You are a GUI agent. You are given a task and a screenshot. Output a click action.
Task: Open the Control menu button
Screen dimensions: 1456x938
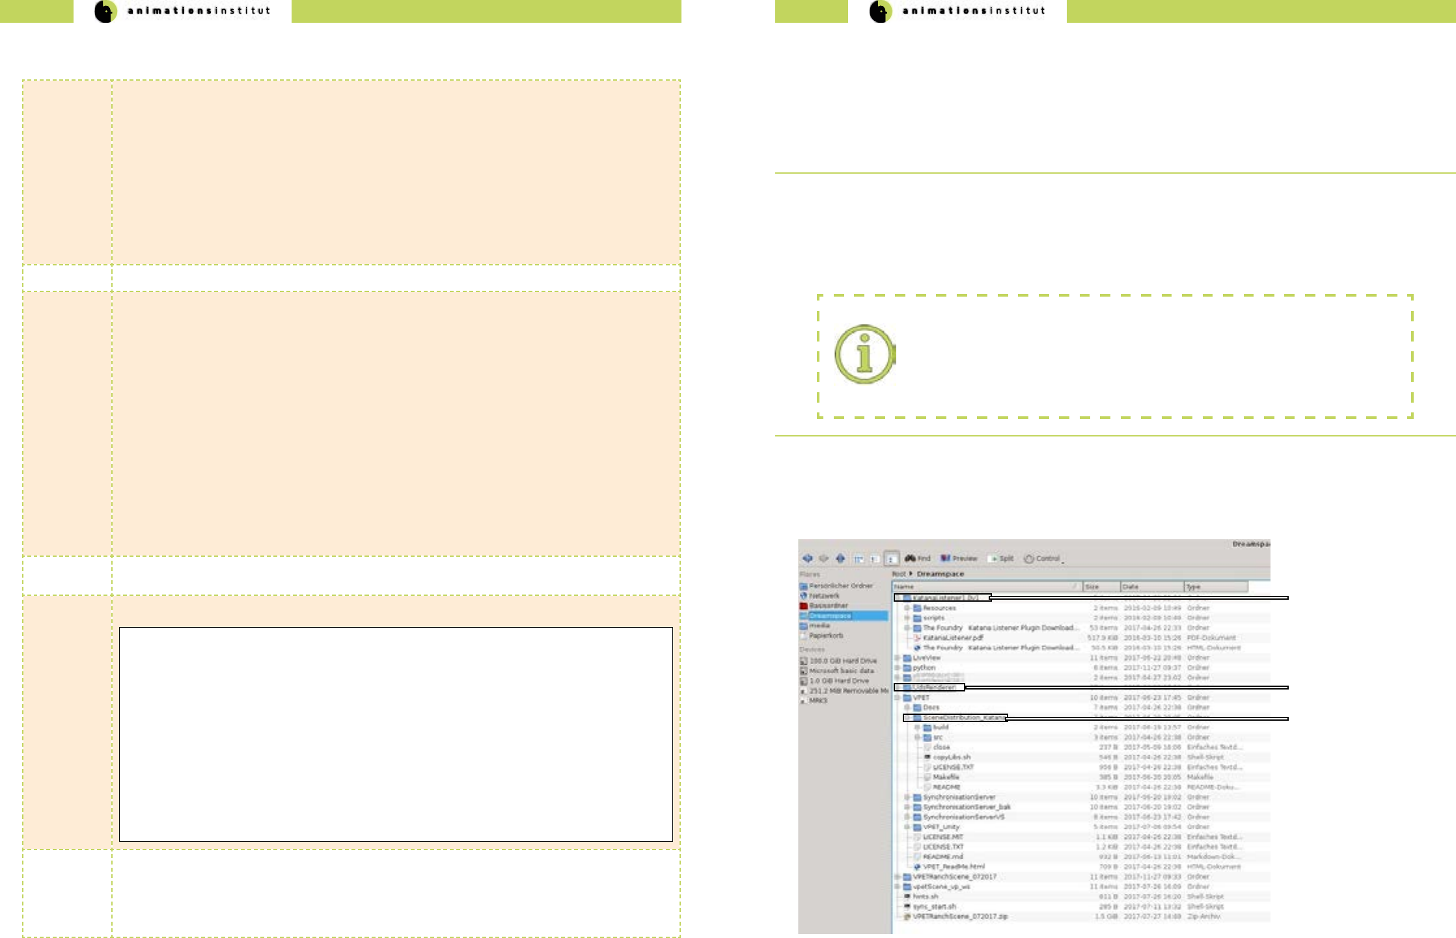click(x=1042, y=558)
